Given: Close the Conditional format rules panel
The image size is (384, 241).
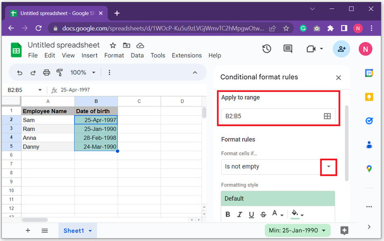Looking at the screenshot, I should coord(338,78).
